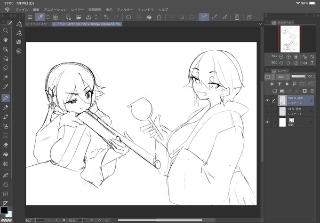Click the Undo arrow in command bar
This screenshot has width=320, height=223.
click(x=106, y=17)
